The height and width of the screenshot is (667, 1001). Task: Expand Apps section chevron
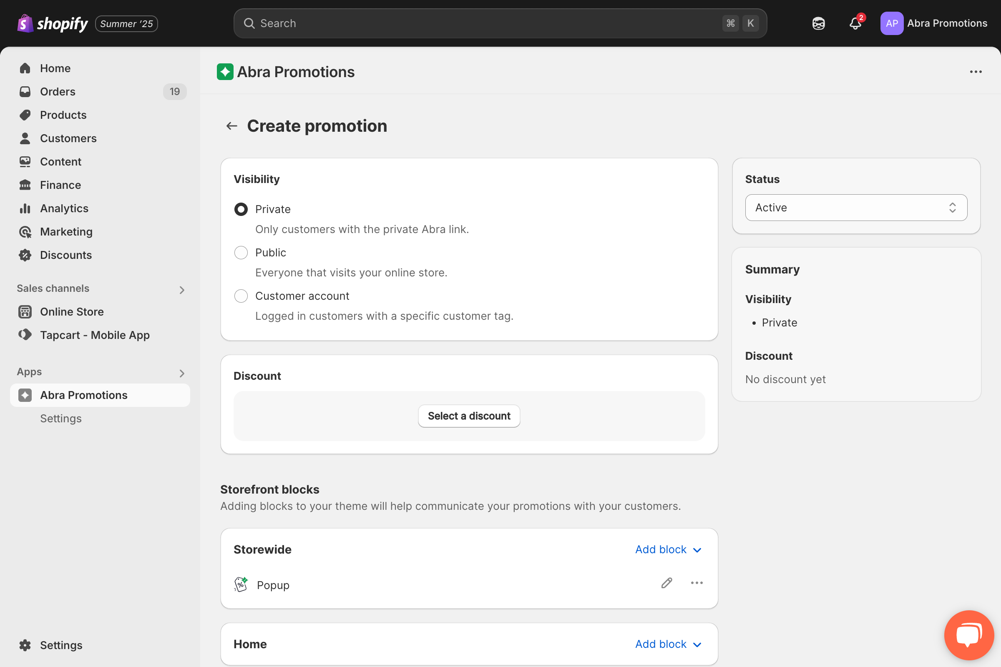[182, 373]
